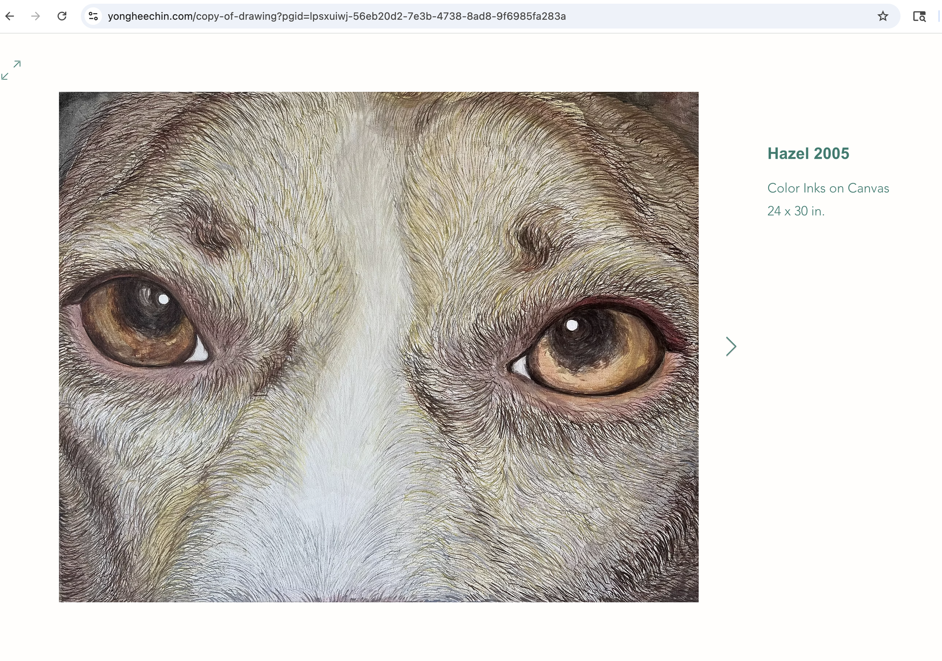This screenshot has width=942, height=661.
Task: Click the browser back arrow
Action: click(10, 17)
